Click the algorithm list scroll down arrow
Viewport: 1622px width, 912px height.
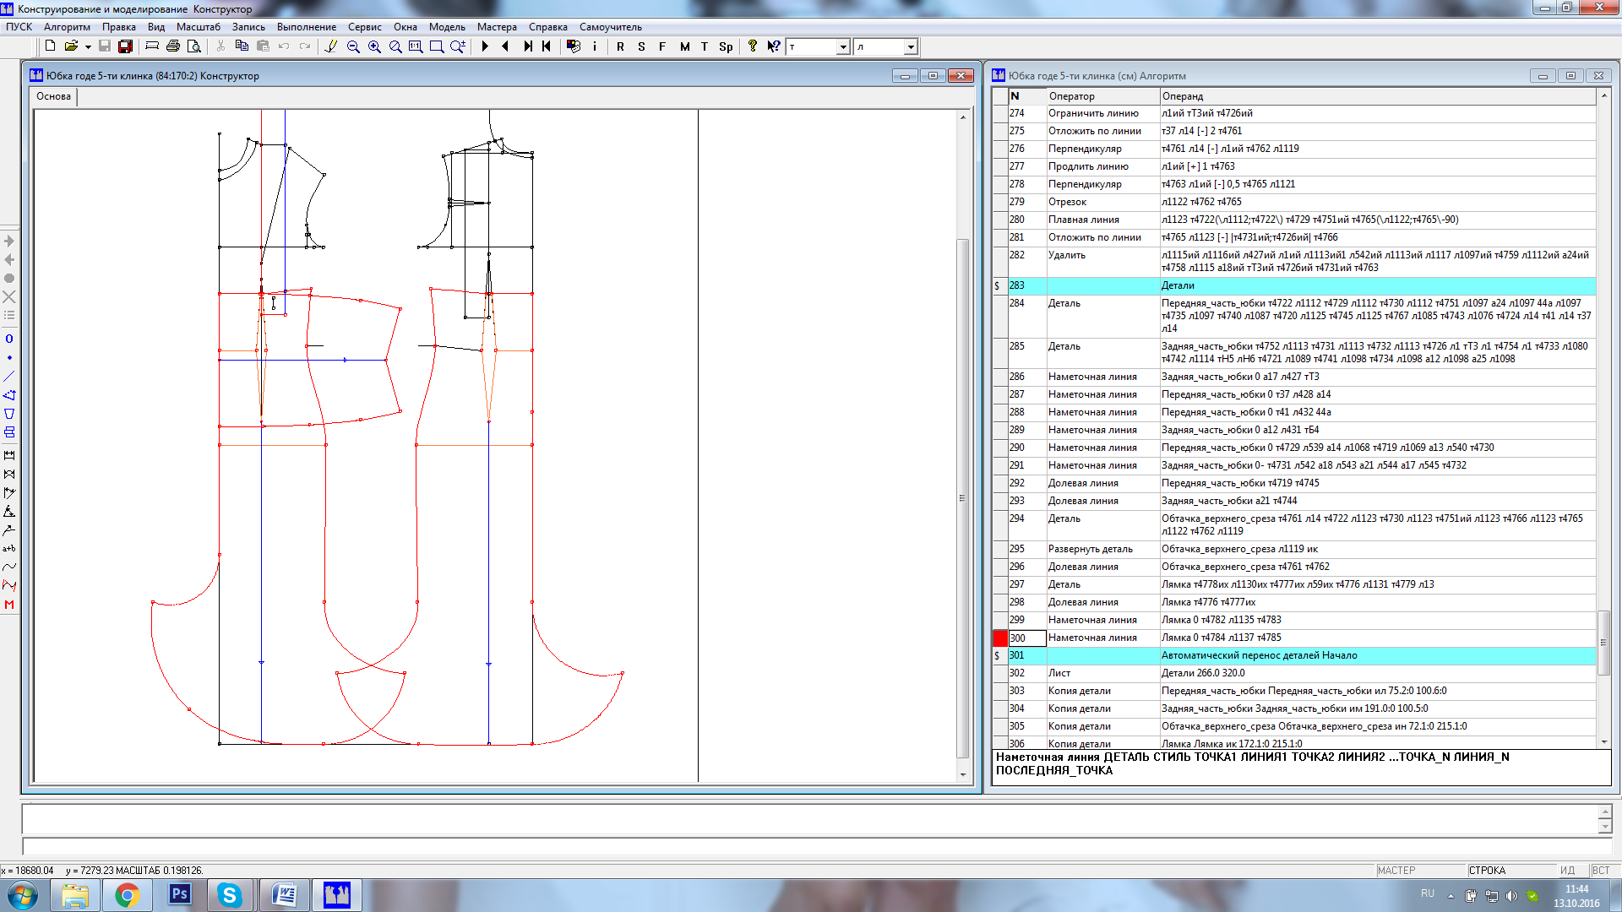tap(1604, 741)
